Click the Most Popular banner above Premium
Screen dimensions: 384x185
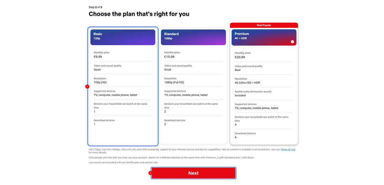click(x=264, y=25)
